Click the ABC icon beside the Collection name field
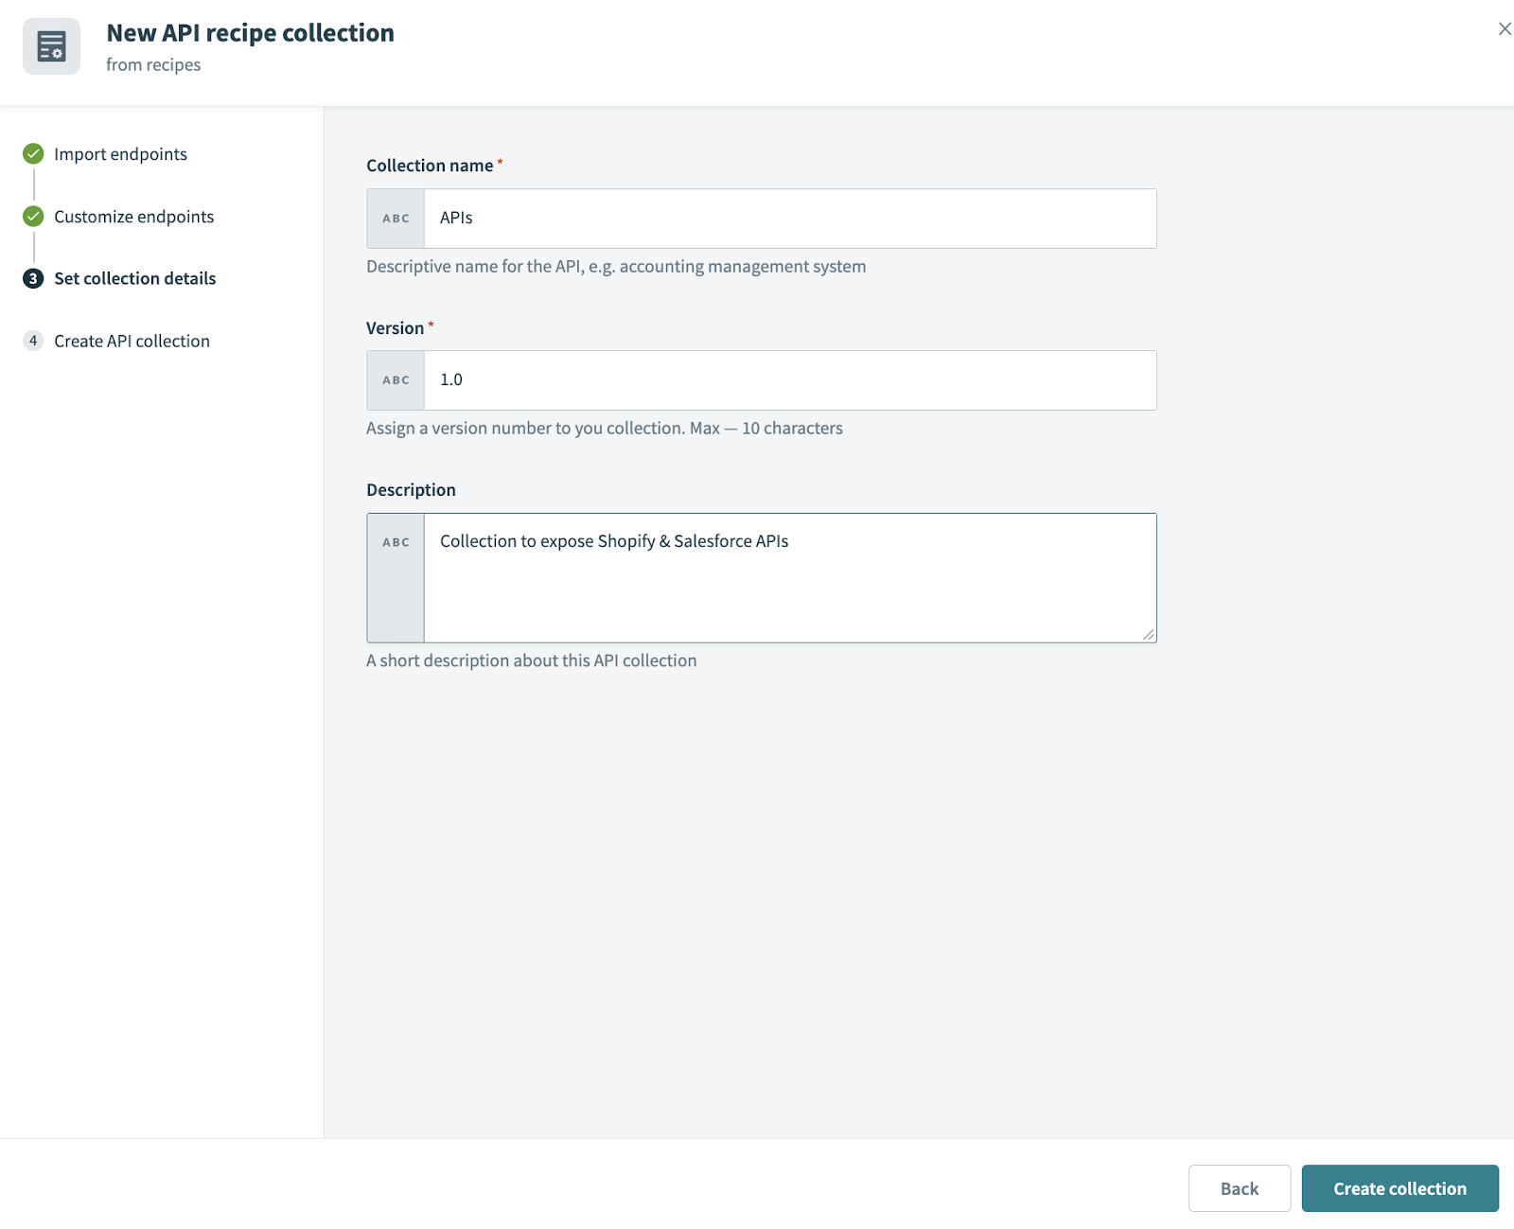 [x=395, y=219]
